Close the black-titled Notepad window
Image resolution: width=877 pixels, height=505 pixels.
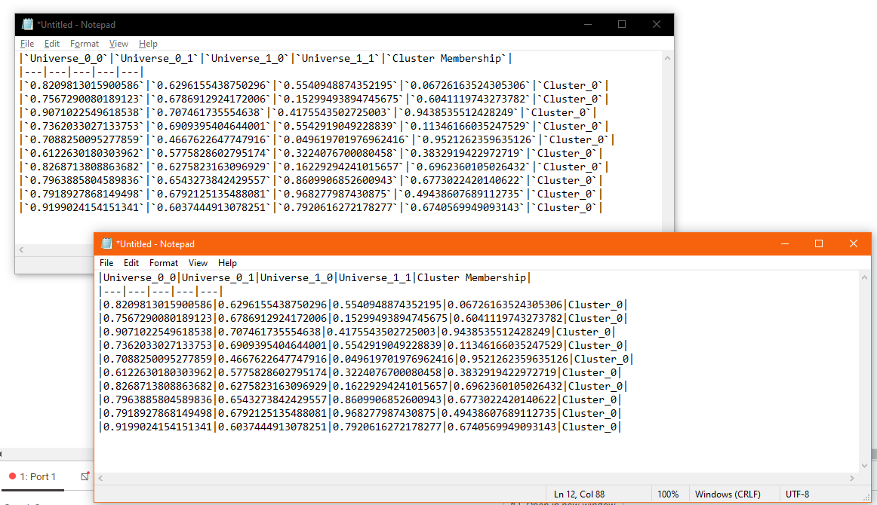657,25
